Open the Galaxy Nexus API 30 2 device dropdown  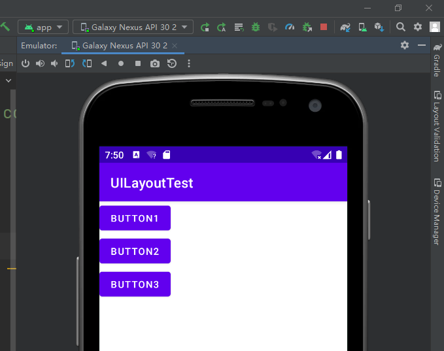(x=133, y=27)
